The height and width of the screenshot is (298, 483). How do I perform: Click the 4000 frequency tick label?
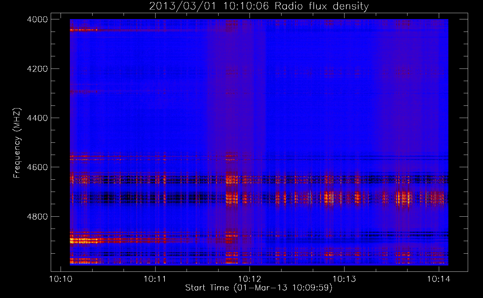click(x=37, y=19)
